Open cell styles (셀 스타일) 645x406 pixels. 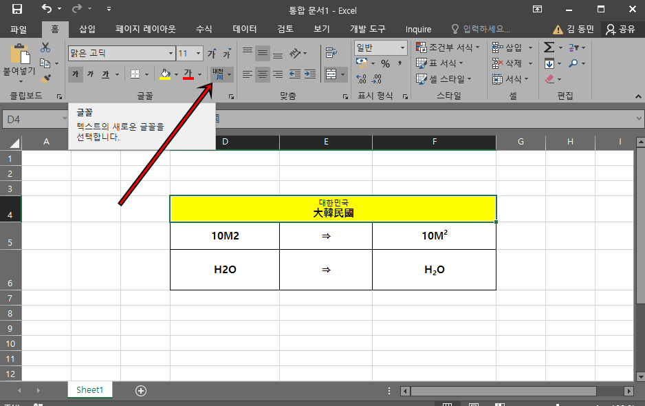pyautogui.click(x=444, y=78)
